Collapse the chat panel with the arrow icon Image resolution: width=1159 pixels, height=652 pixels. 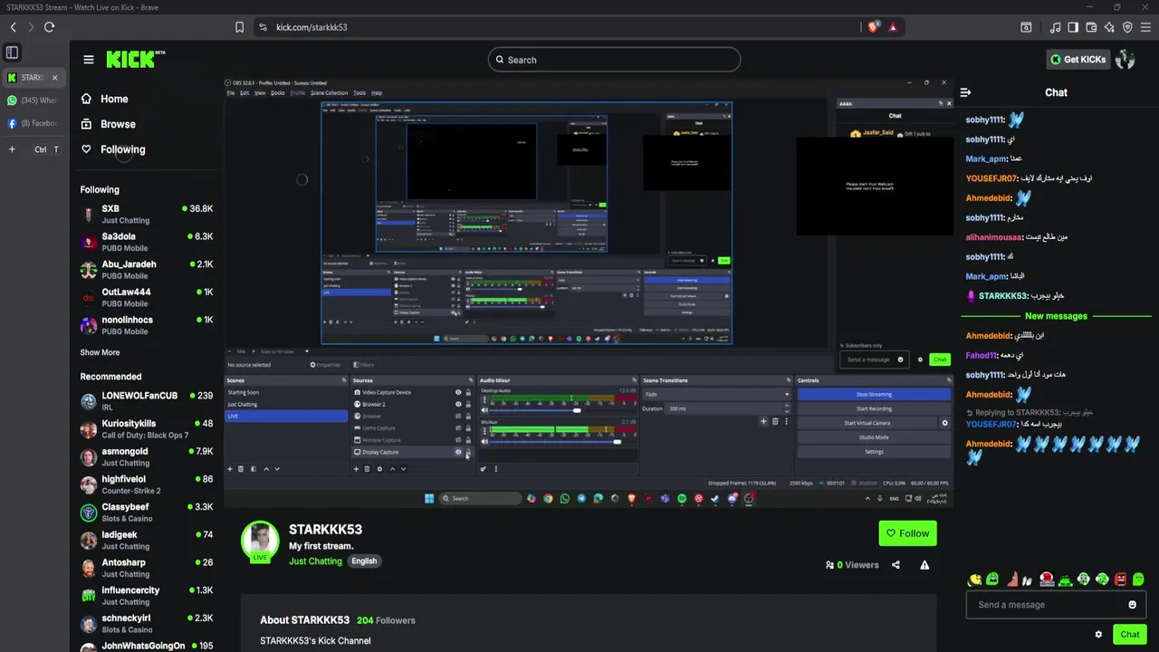965,92
